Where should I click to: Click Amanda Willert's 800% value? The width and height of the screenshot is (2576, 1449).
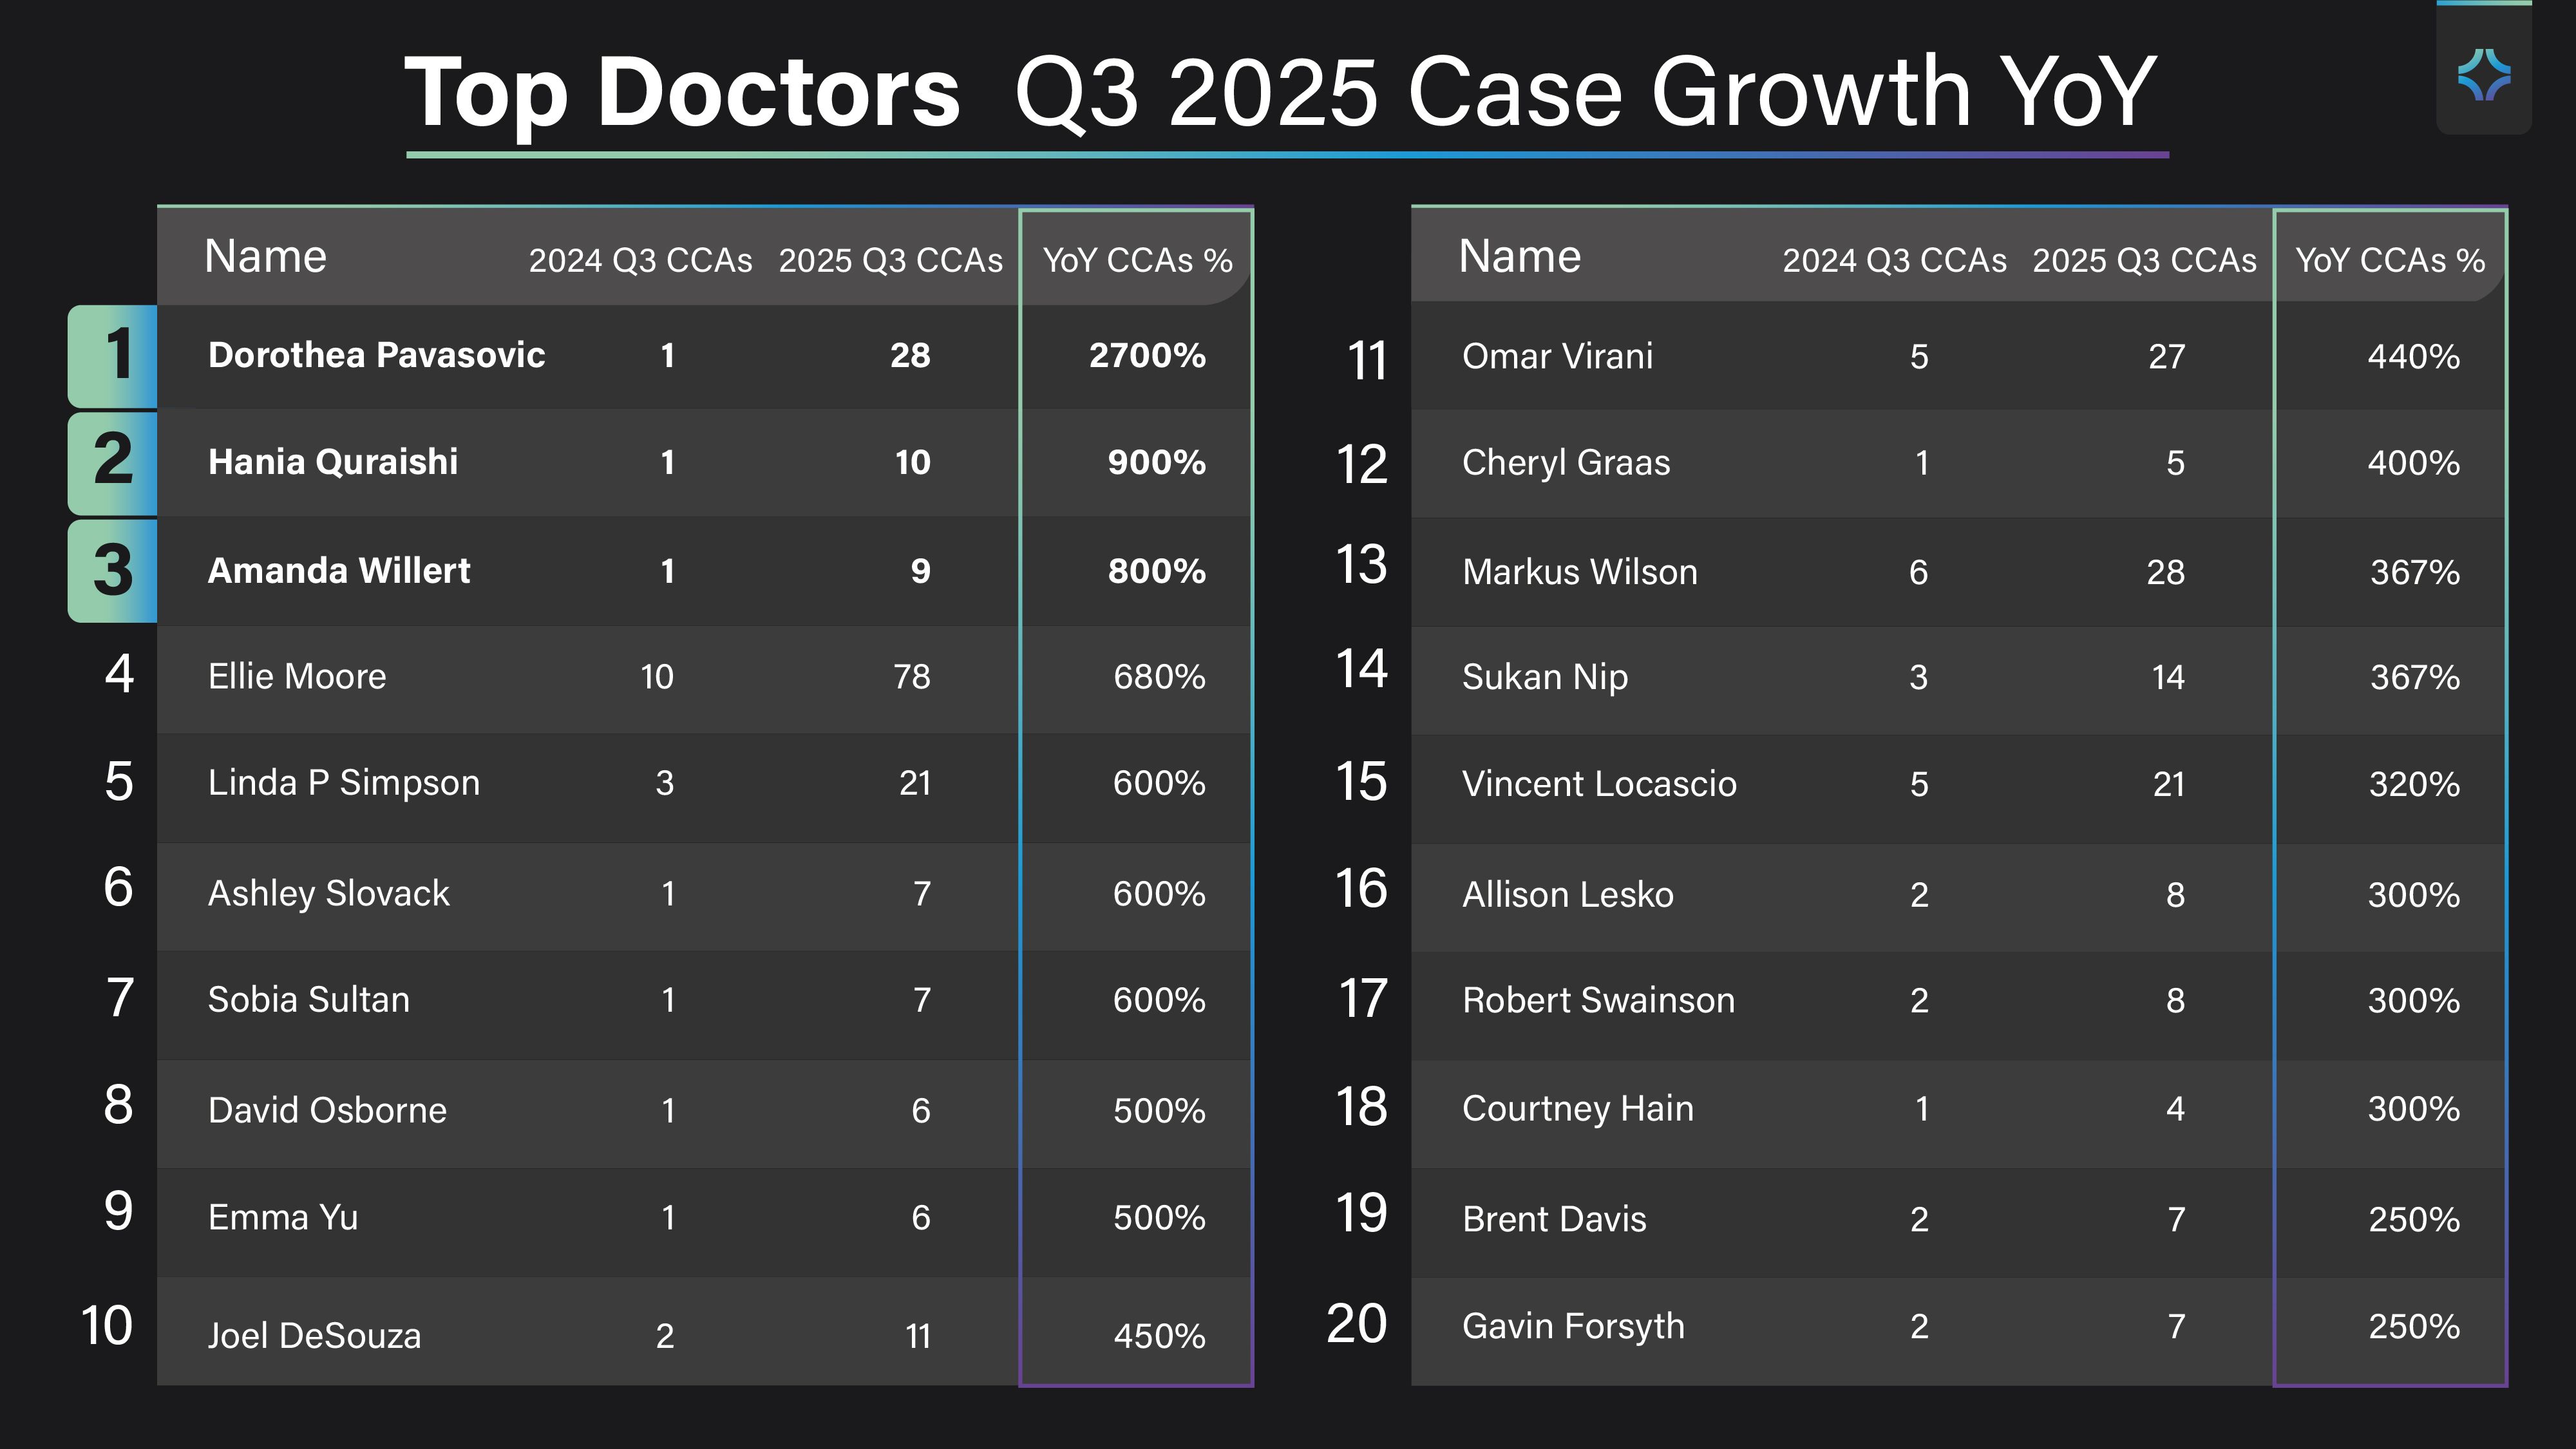[1157, 570]
